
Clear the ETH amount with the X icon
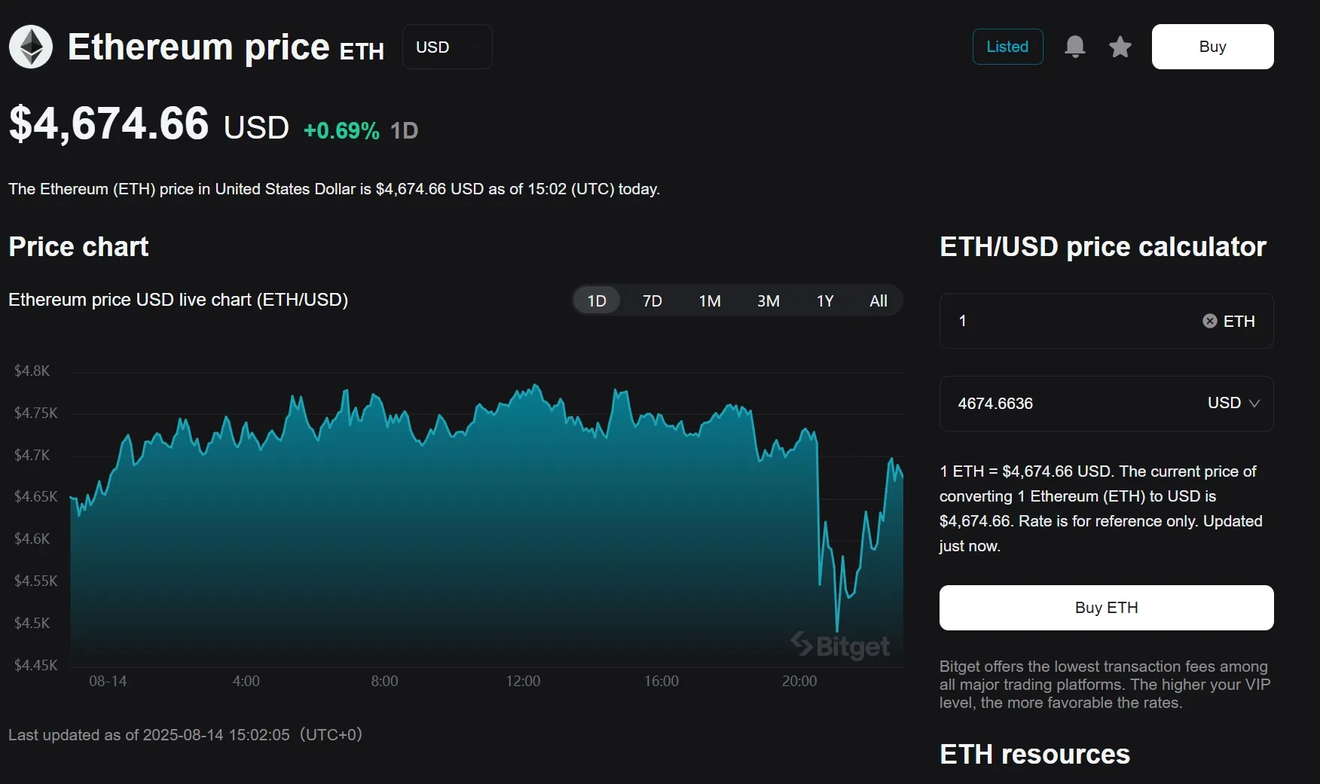coord(1210,321)
